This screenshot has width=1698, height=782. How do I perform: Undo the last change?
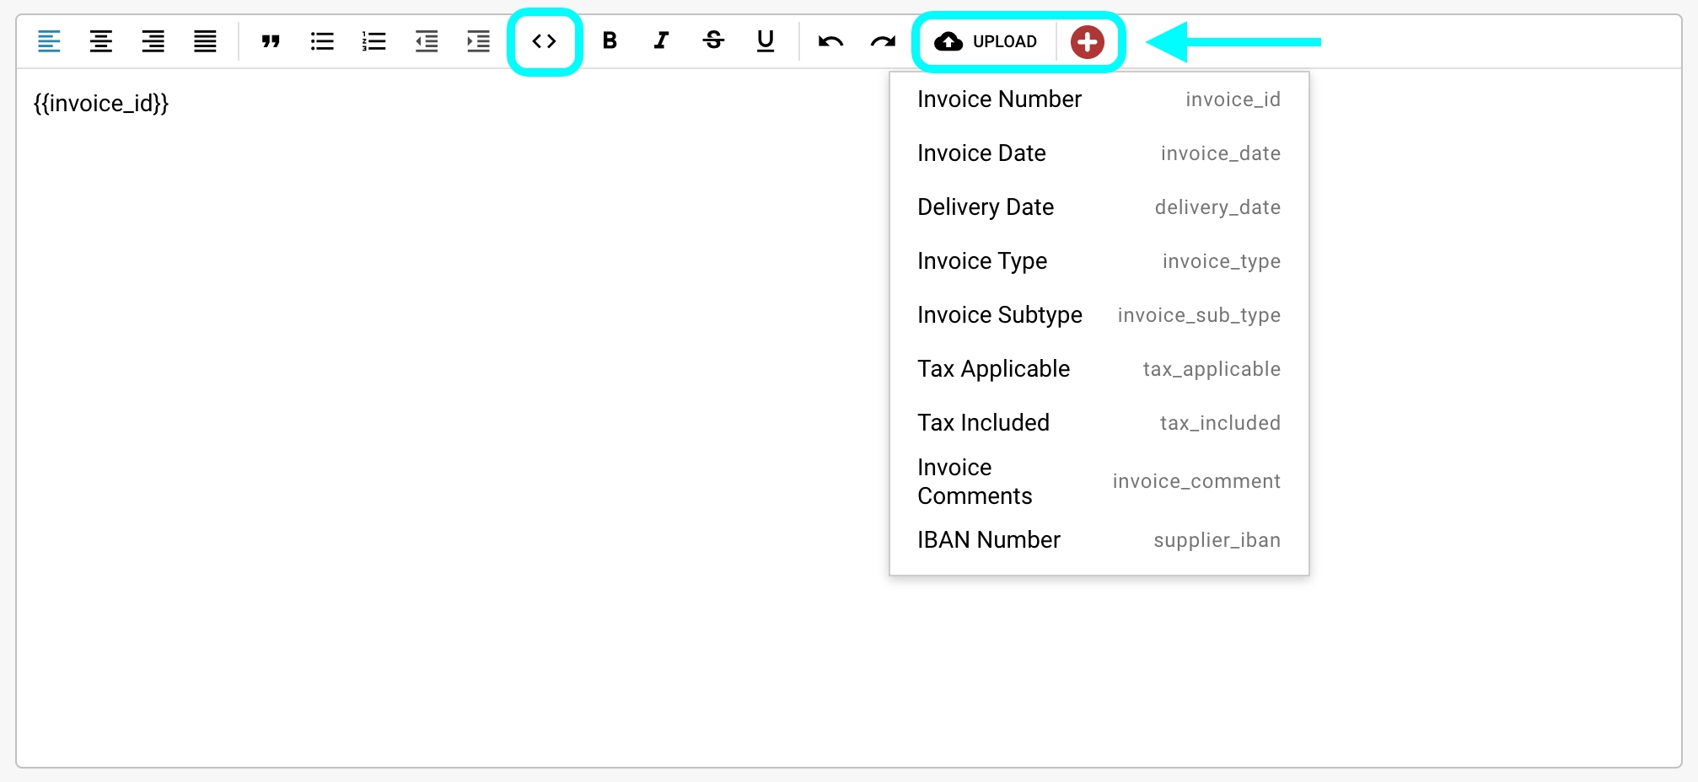tap(830, 41)
